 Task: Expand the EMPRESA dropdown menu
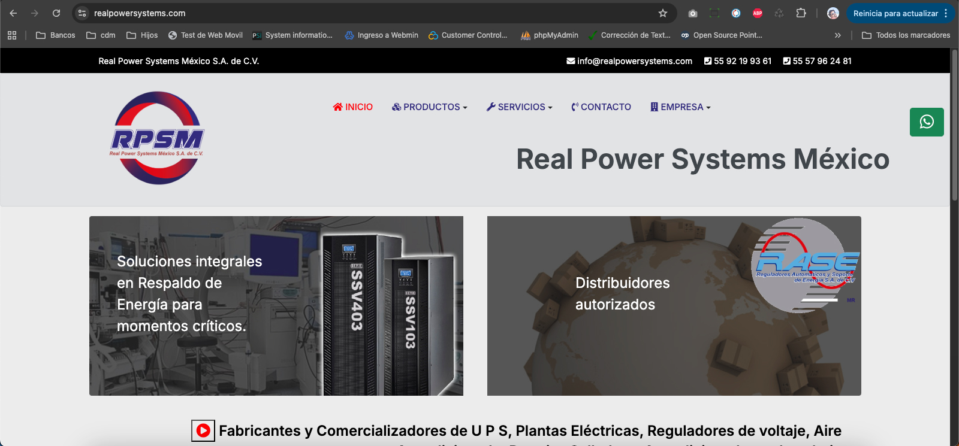pyautogui.click(x=680, y=107)
